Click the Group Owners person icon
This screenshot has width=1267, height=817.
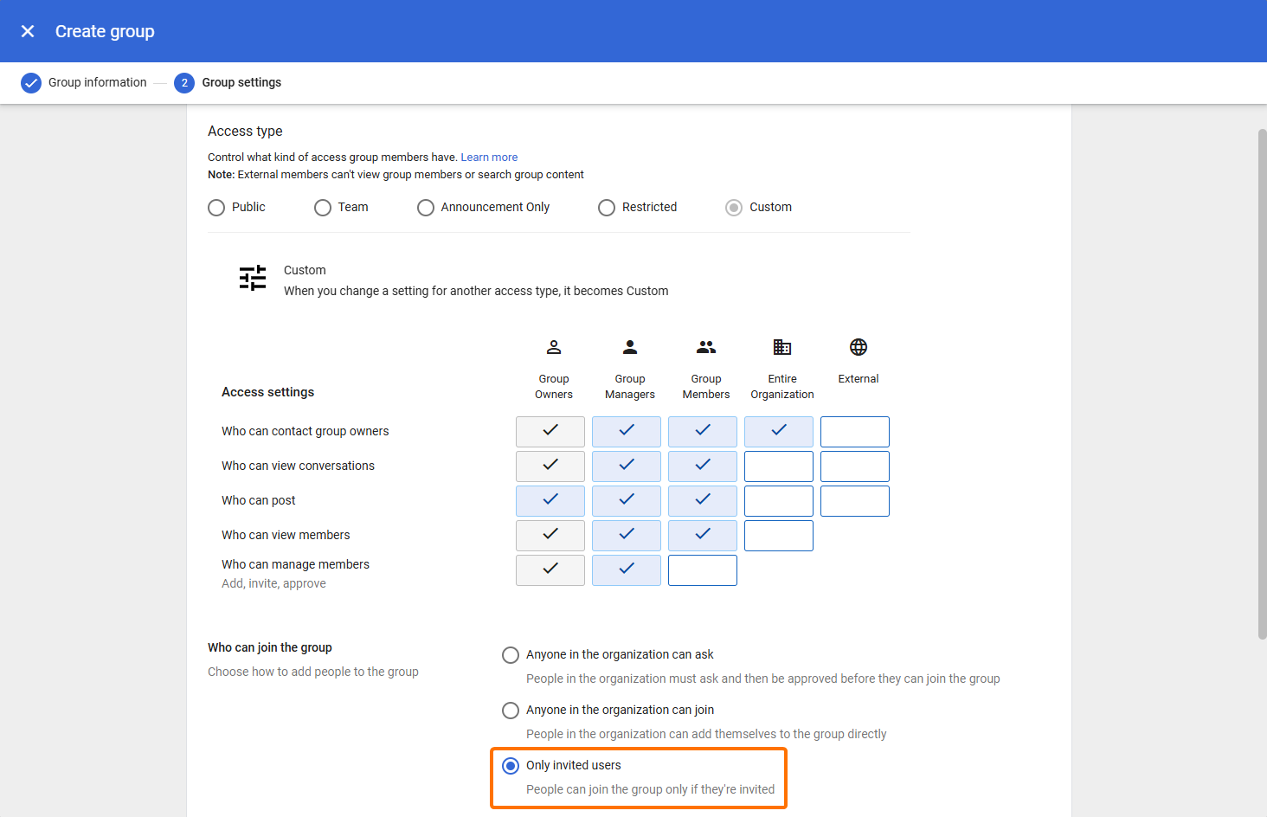coord(554,347)
